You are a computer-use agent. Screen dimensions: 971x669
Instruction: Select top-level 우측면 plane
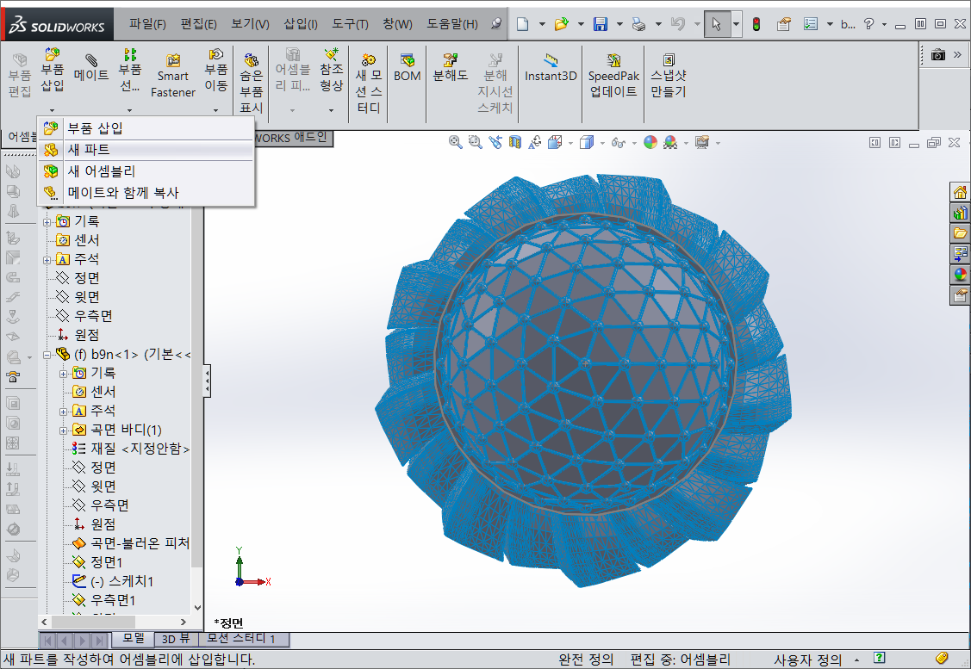84,316
